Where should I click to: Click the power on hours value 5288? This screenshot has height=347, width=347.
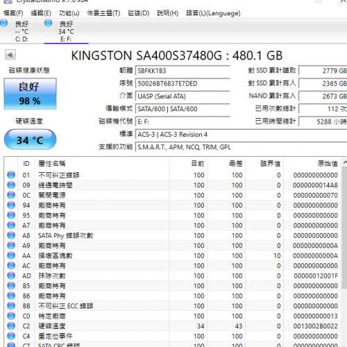(x=323, y=121)
